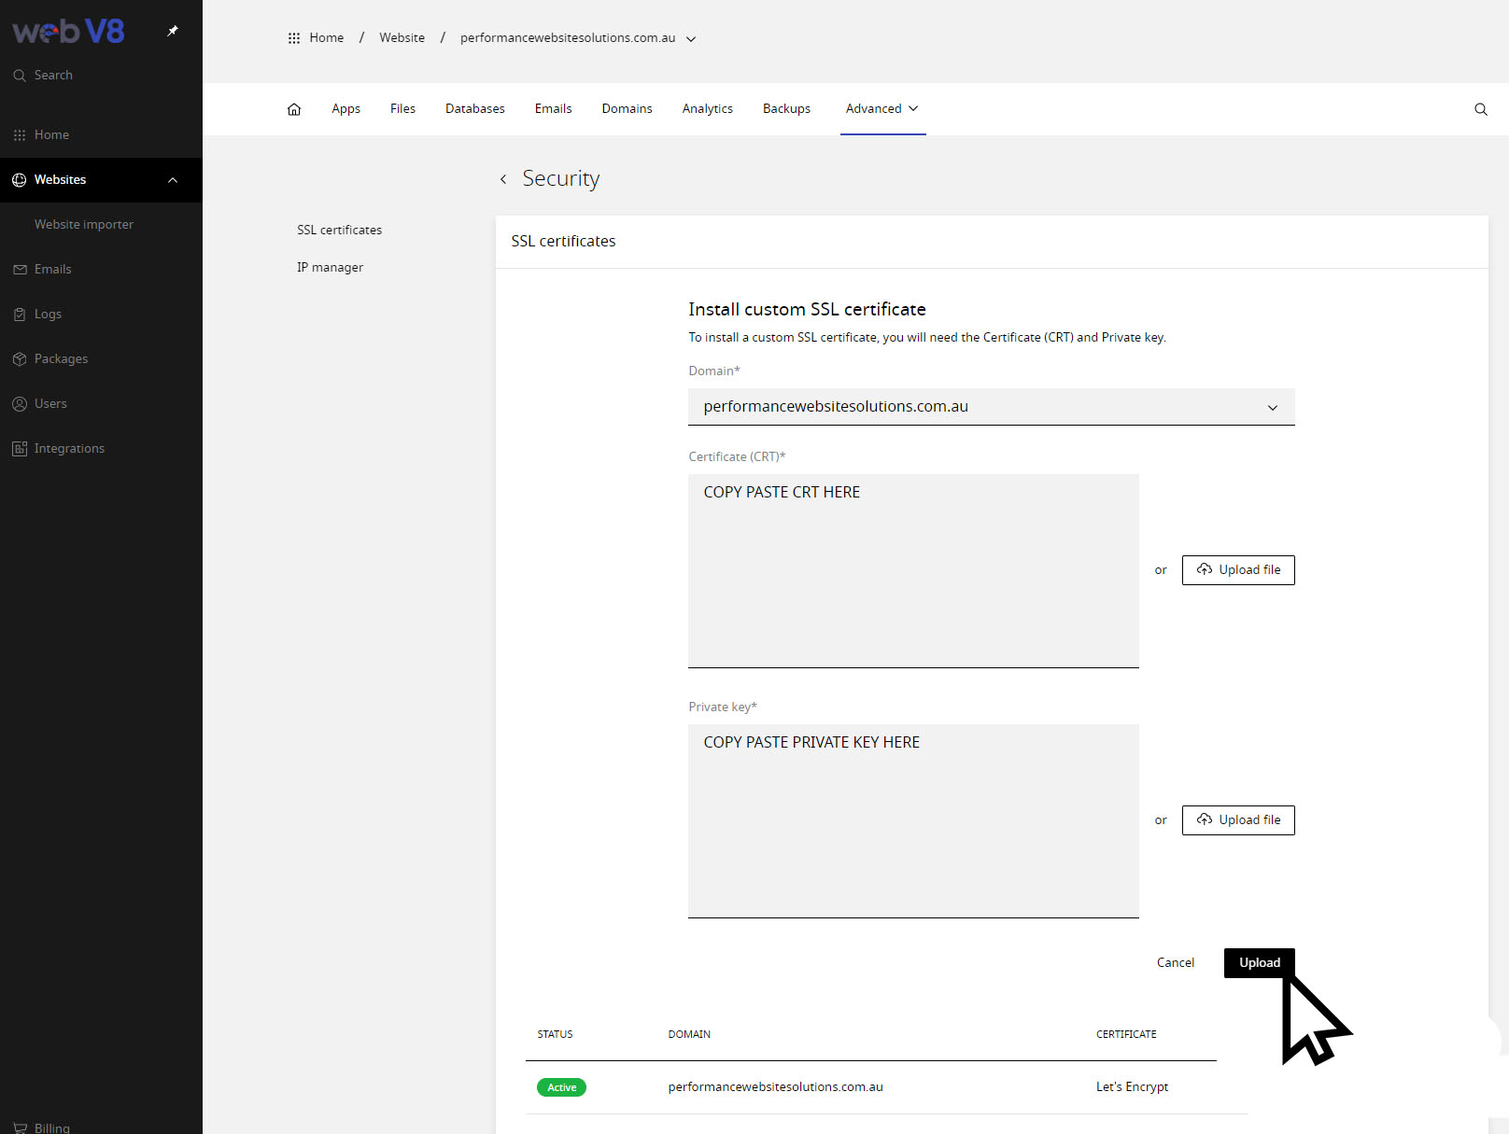
Task: Open Integrations from the sidebar
Action: (69, 448)
